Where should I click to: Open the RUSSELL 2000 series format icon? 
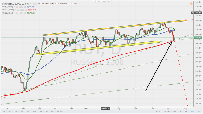[36, 3]
